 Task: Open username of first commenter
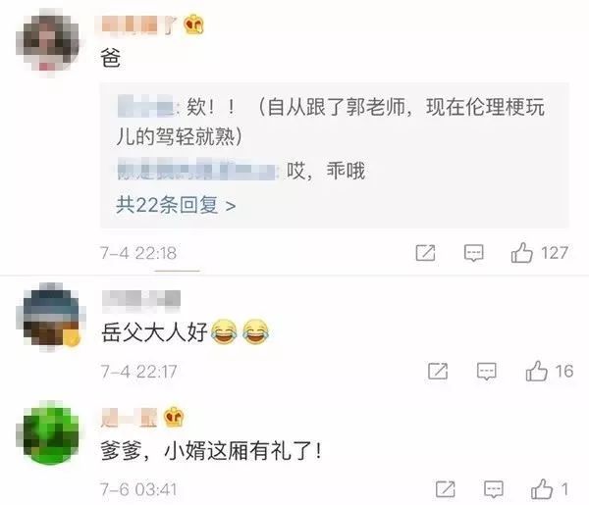pos(139,25)
